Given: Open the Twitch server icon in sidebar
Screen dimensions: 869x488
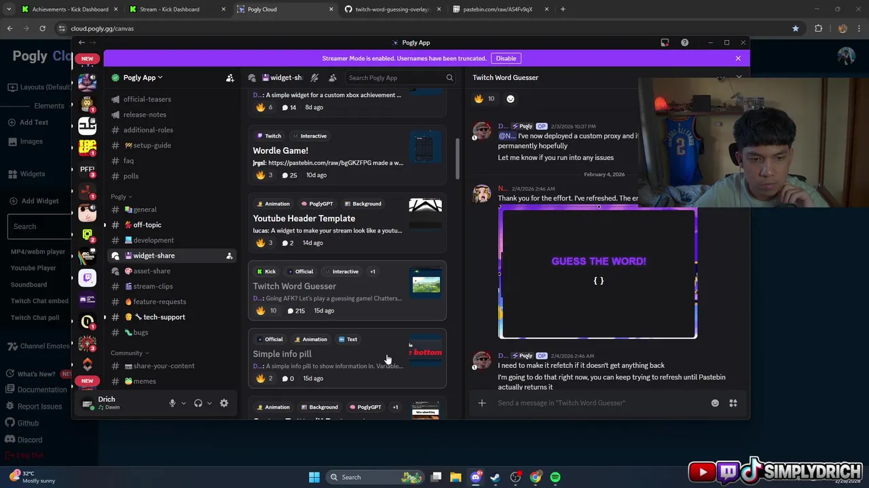Looking at the screenshot, I should coord(87,277).
